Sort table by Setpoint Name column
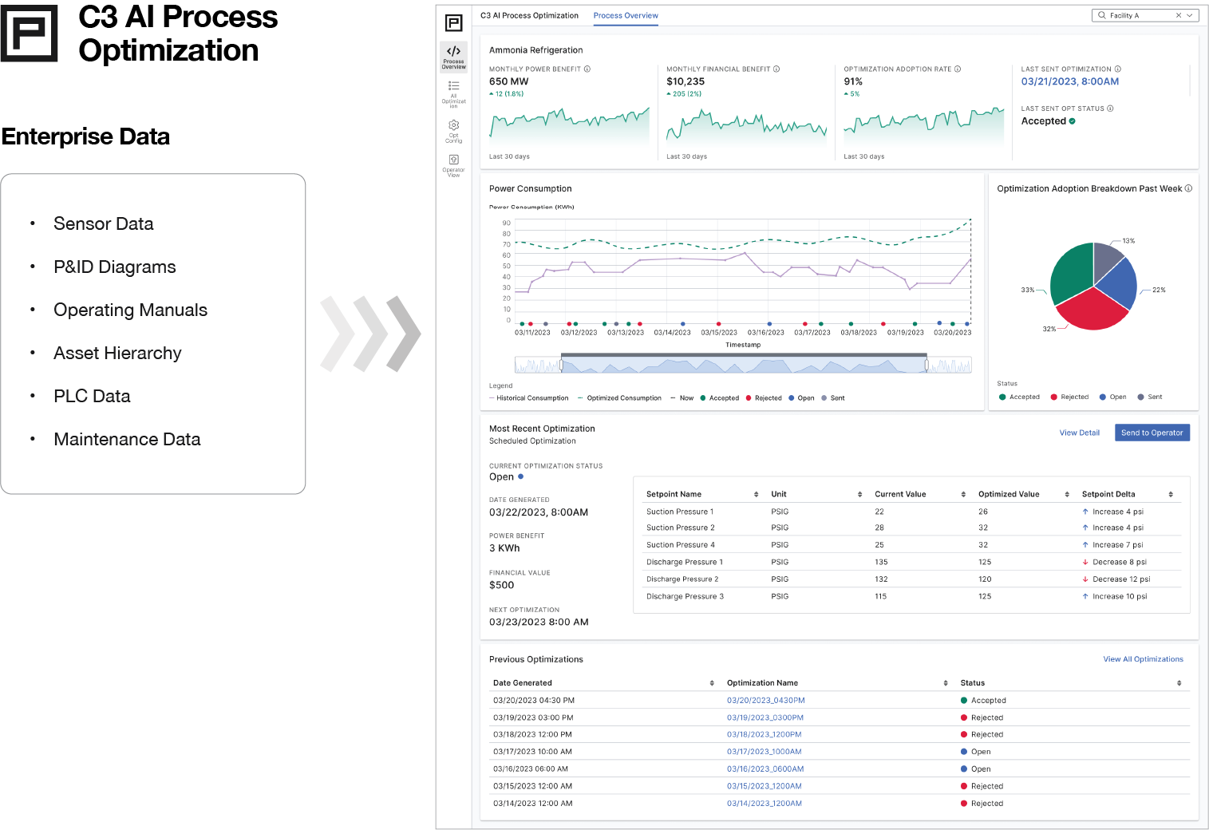The width and height of the screenshot is (1209, 830). click(x=756, y=495)
